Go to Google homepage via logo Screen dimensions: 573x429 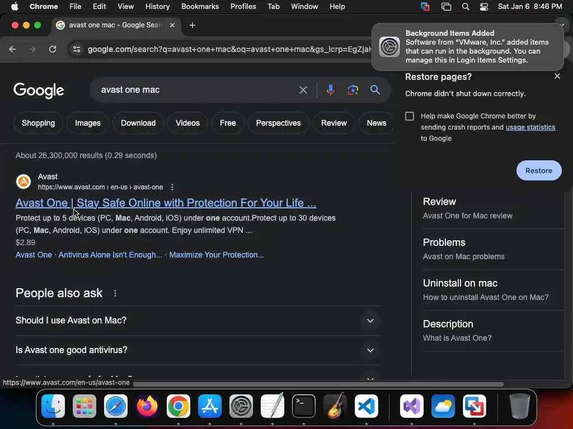point(39,90)
